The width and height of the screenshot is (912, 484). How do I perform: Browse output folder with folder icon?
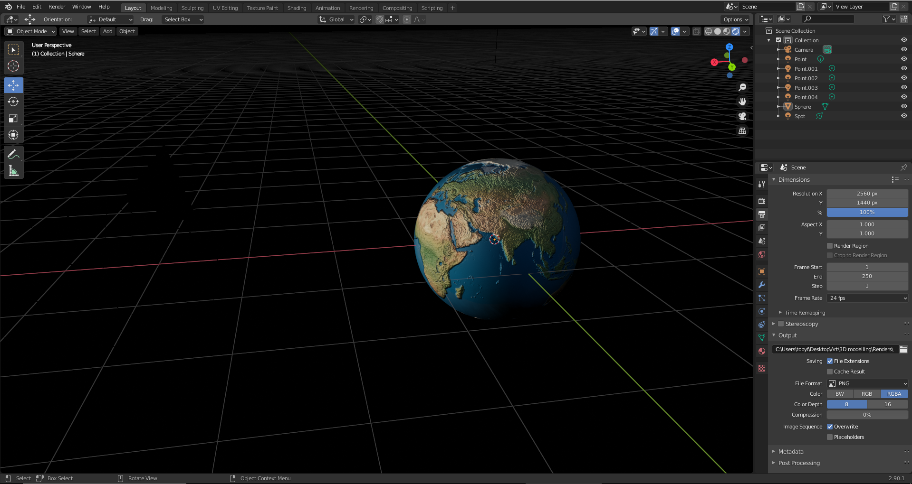tap(903, 349)
